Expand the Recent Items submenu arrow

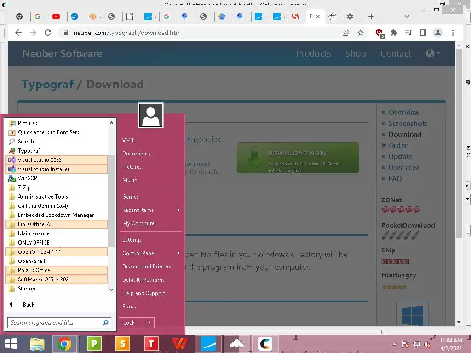(179, 210)
